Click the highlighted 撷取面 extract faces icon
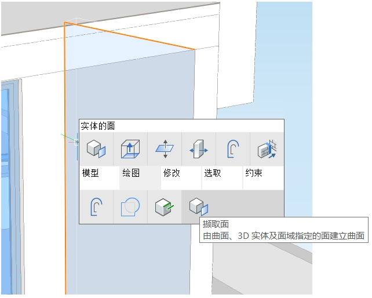 click(x=199, y=207)
